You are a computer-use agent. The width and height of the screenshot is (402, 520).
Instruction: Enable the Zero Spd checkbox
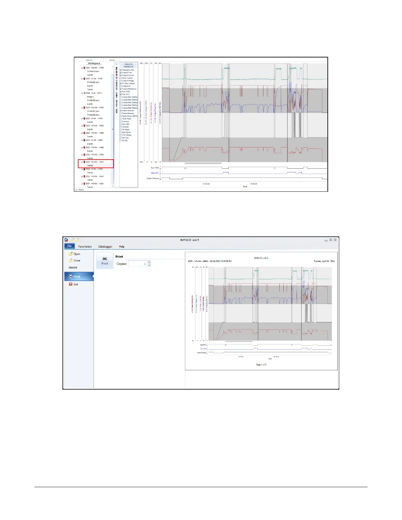121,124
